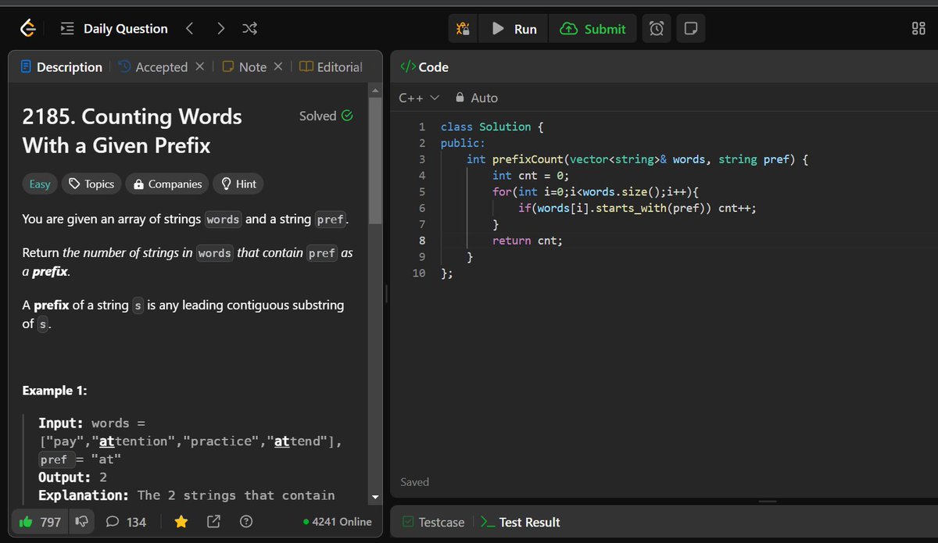The image size is (938, 543).
Task: Click the problem title 2185
Action: [132, 130]
